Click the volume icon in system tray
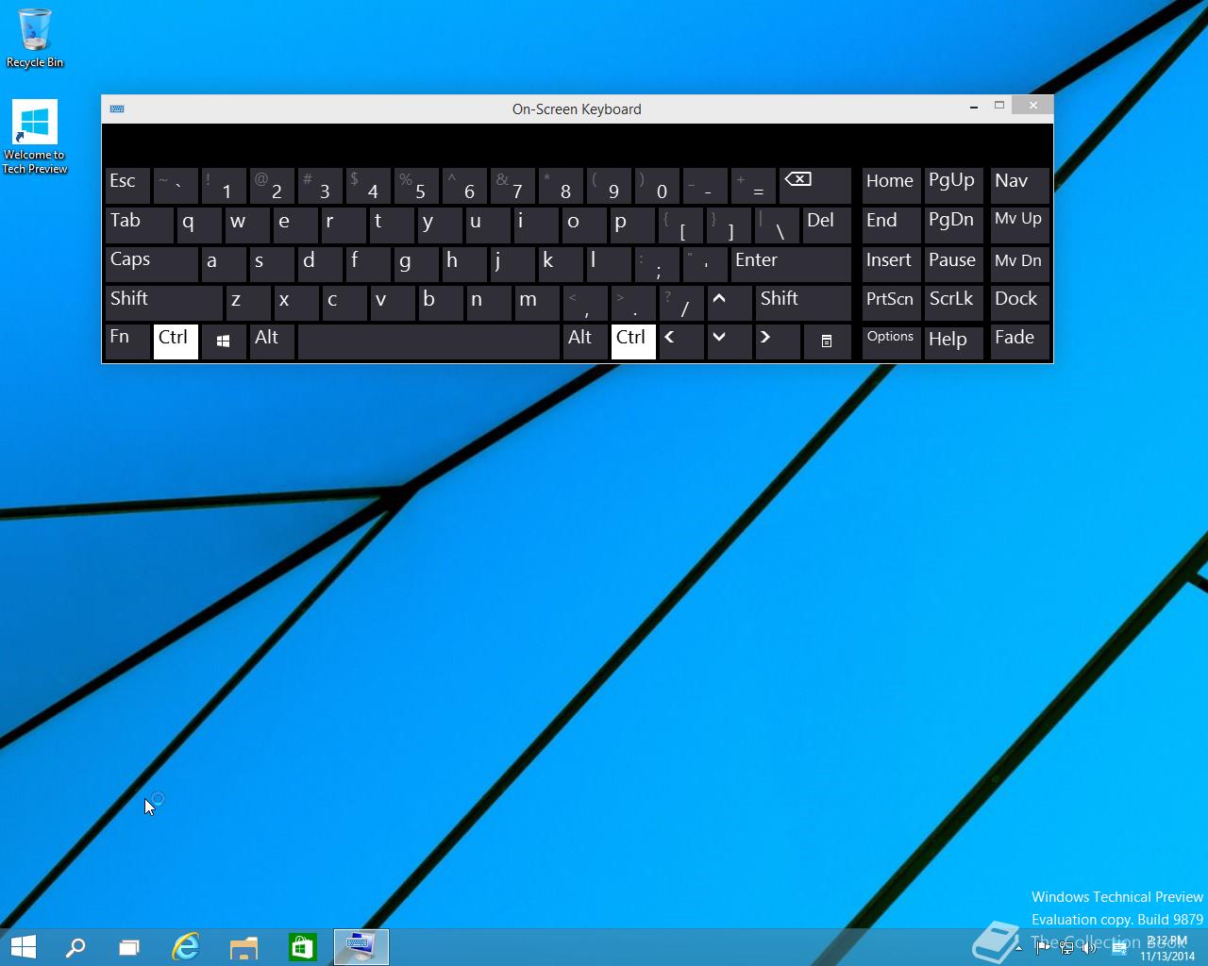1208x966 pixels. click(x=1088, y=947)
